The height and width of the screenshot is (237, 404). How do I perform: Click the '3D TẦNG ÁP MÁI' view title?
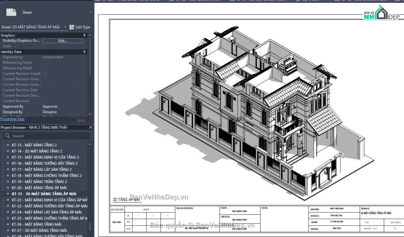point(126,199)
